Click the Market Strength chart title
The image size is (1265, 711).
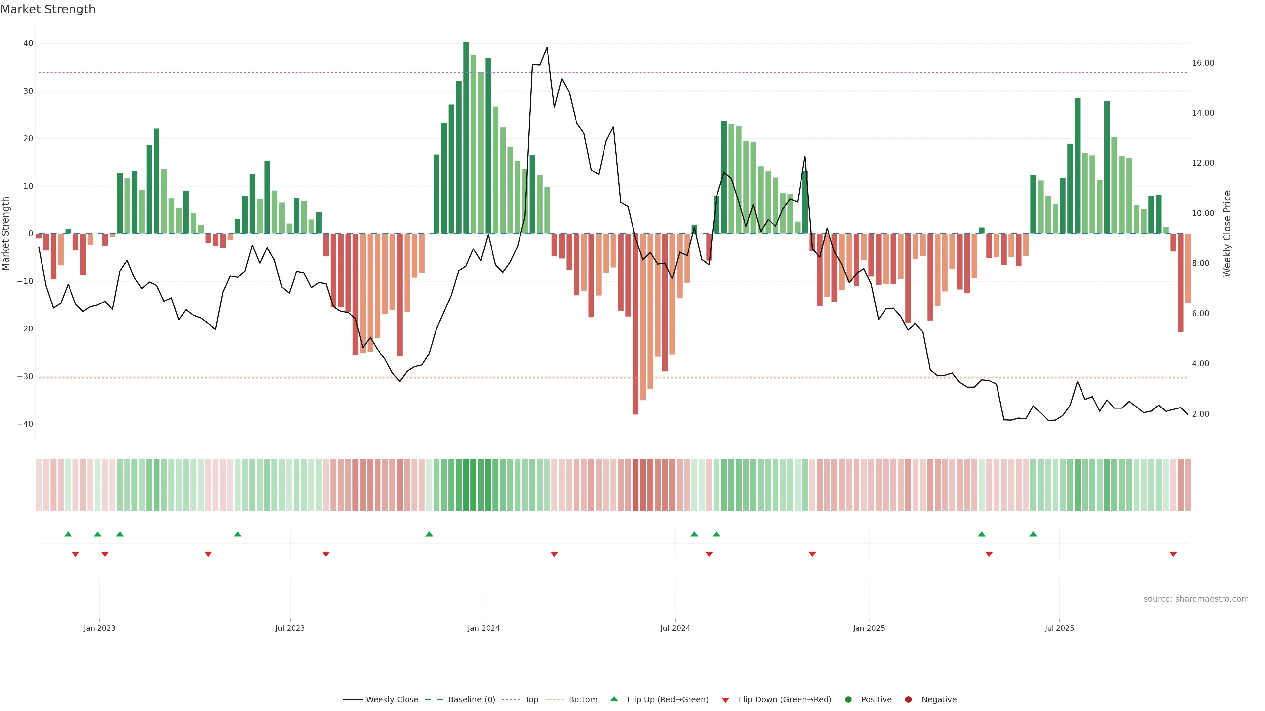(x=48, y=9)
